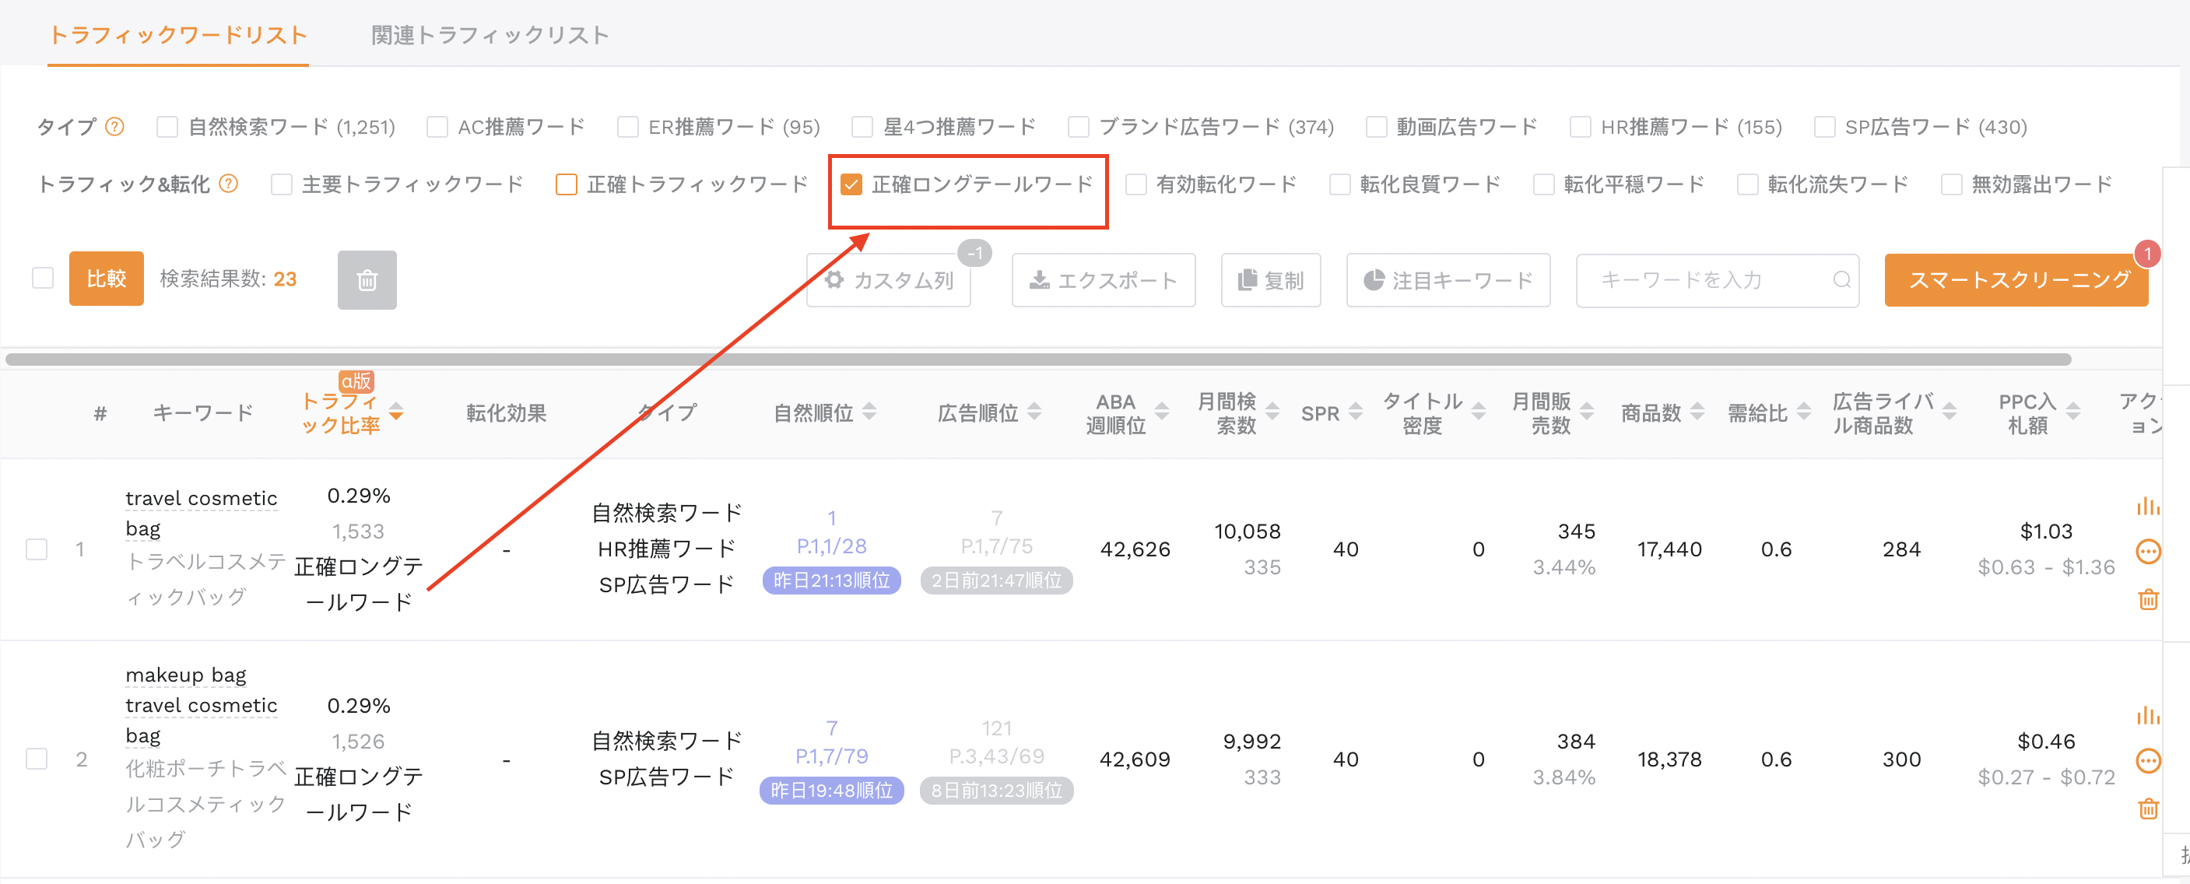This screenshot has width=2190, height=884.
Task: Select the checkbox for row 2
Action: tap(37, 758)
